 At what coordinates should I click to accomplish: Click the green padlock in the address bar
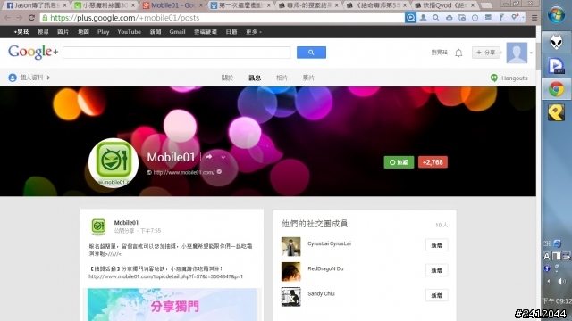point(45,18)
